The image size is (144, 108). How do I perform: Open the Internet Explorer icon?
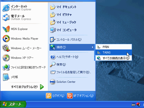[6, 8]
